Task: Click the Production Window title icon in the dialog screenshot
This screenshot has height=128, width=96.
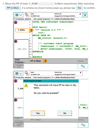Action: tap(14, 77)
